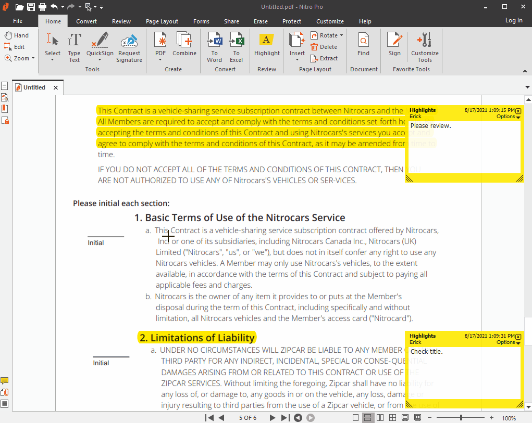
Task: Click the Sign tool
Action: coord(394,44)
